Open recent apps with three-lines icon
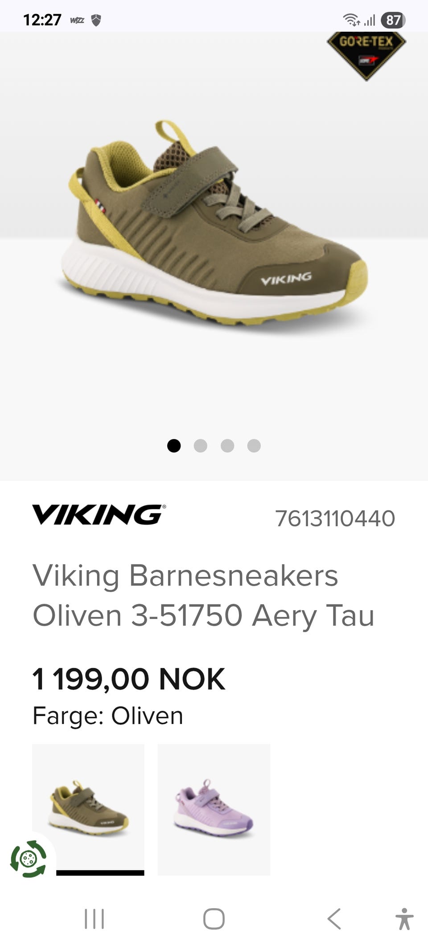This screenshot has height=951, width=428. point(95,919)
